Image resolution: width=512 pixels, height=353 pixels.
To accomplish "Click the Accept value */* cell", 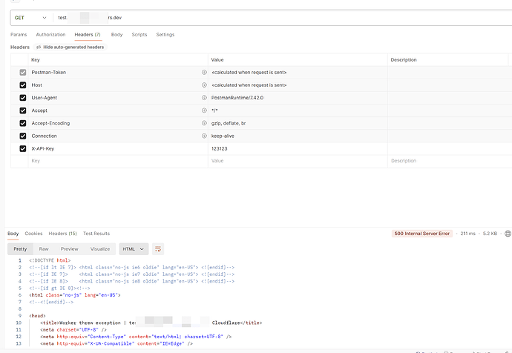I will point(298,110).
